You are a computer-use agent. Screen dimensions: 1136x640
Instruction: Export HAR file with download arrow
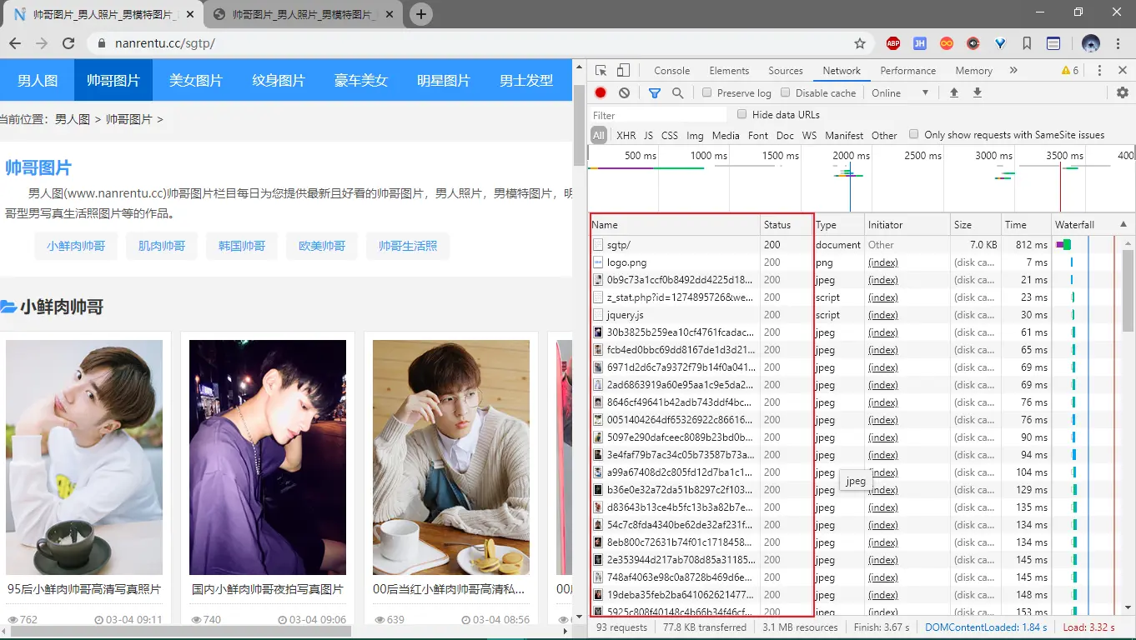click(978, 92)
